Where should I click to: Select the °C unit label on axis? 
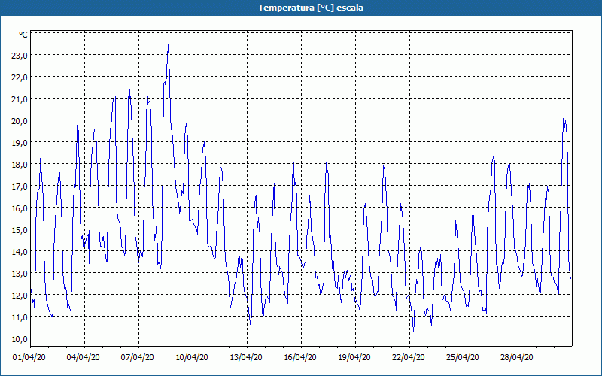[23, 35]
